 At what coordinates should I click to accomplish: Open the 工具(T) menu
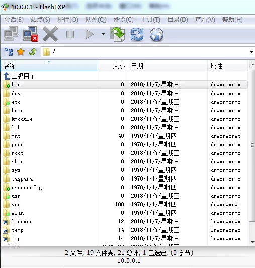click(x=150, y=20)
